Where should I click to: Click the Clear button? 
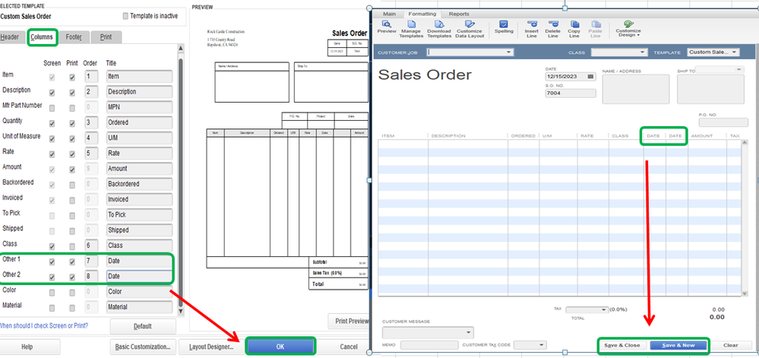point(730,345)
